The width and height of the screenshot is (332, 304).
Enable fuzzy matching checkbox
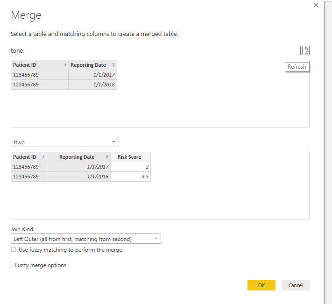(14, 249)
